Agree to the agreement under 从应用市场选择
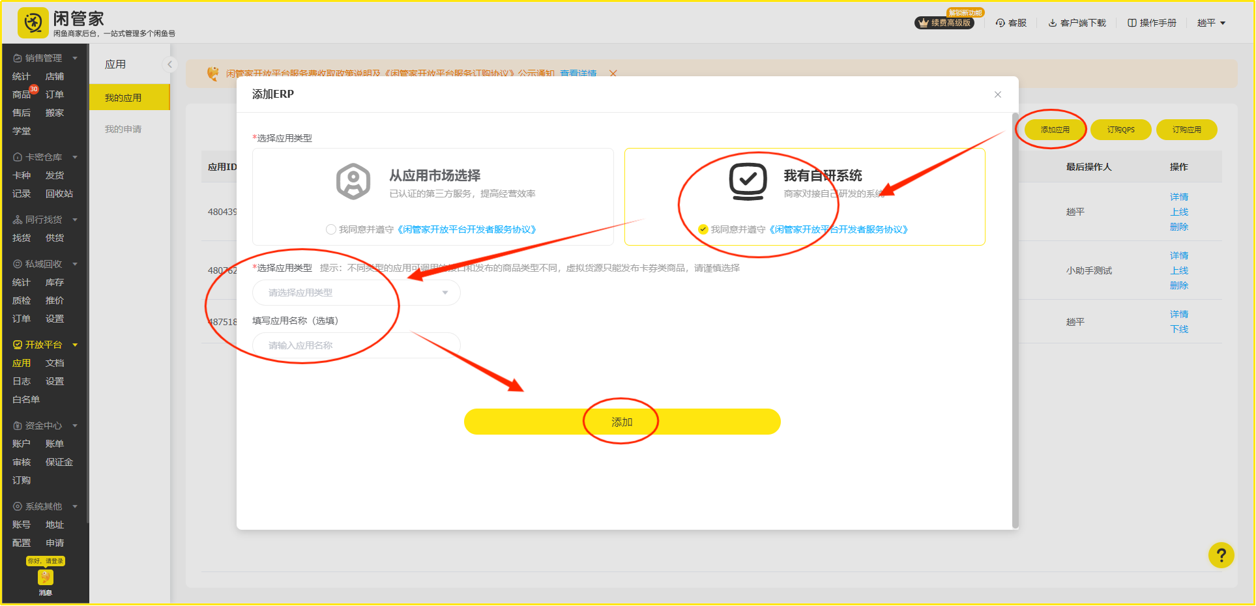 [x=331, y=229]
